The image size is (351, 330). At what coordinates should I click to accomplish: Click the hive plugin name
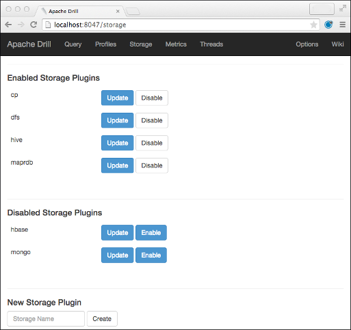(16, 140)
